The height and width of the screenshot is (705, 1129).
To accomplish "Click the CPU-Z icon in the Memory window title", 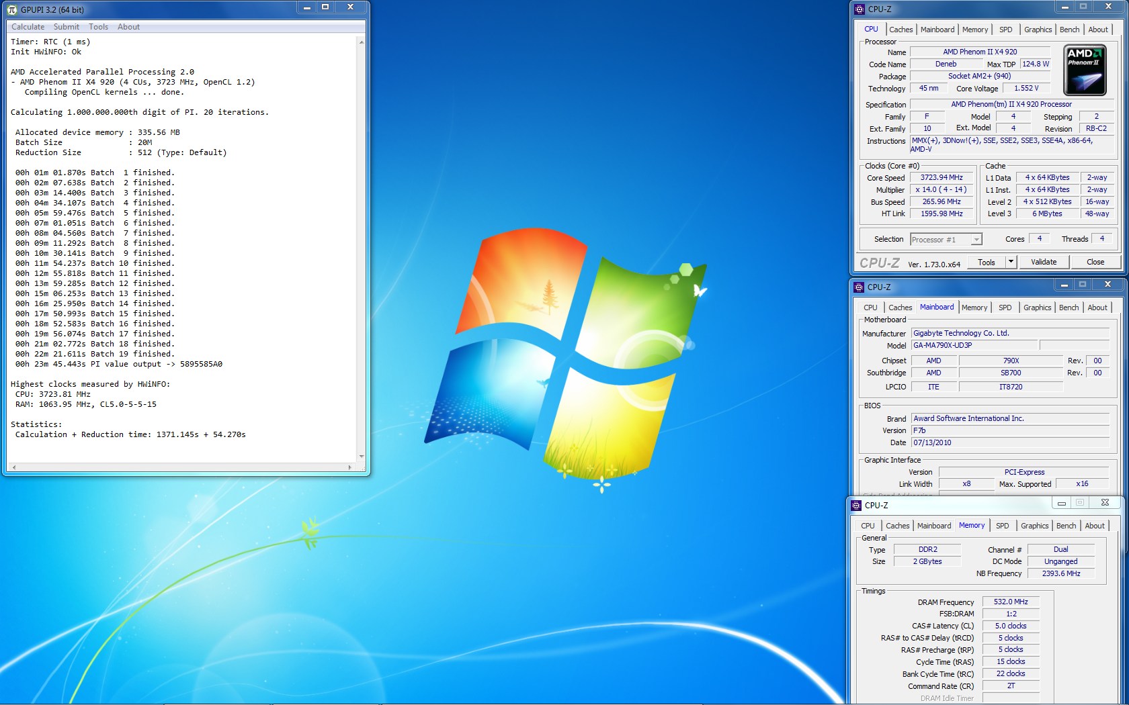I will click(856, 506).
